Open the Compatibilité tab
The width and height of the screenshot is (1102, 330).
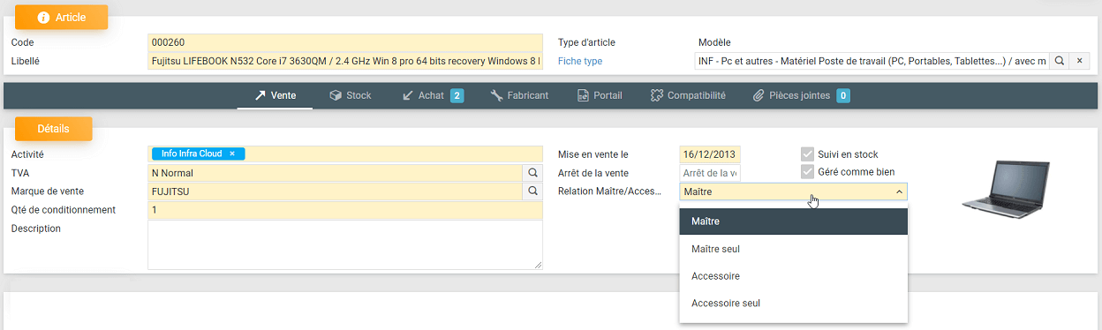(x=688, y=95)
